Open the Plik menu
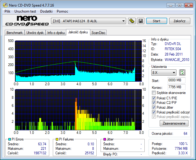The image size is (196, 160). (8, 11)
